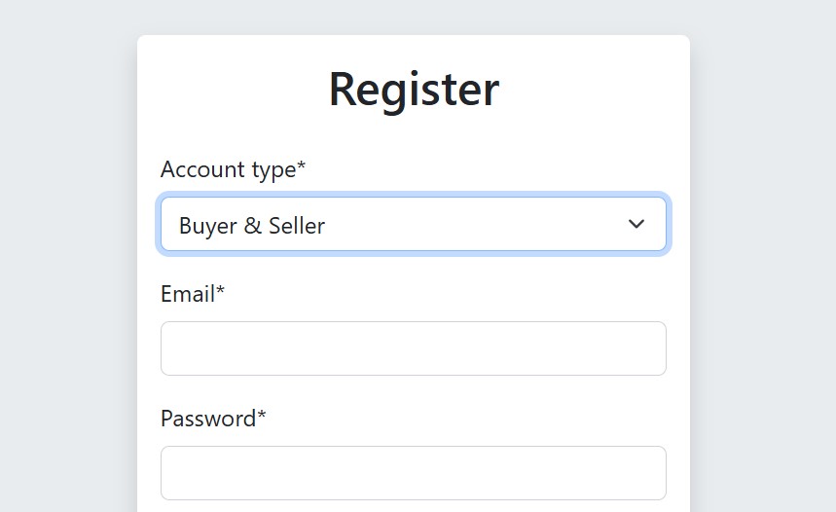This screenshot has width=836, height=512.
Task: Click the ampersand in the account type selector
Action: (x=253, y=226)
